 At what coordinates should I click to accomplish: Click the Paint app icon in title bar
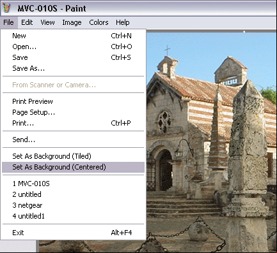click(x=6, y=8)
